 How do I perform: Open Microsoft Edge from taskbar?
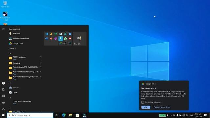(64, 115)
